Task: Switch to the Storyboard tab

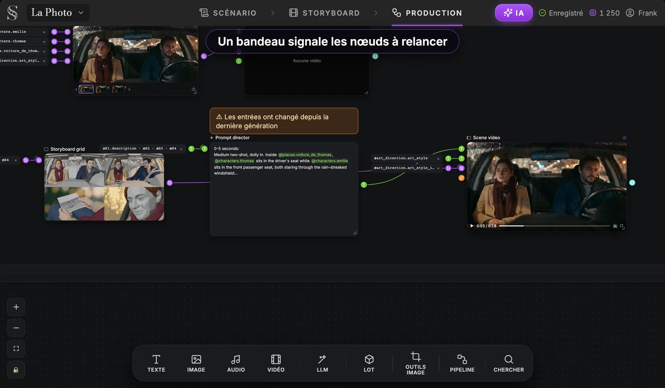Action: pyautogui.click(x=325, y=13)
